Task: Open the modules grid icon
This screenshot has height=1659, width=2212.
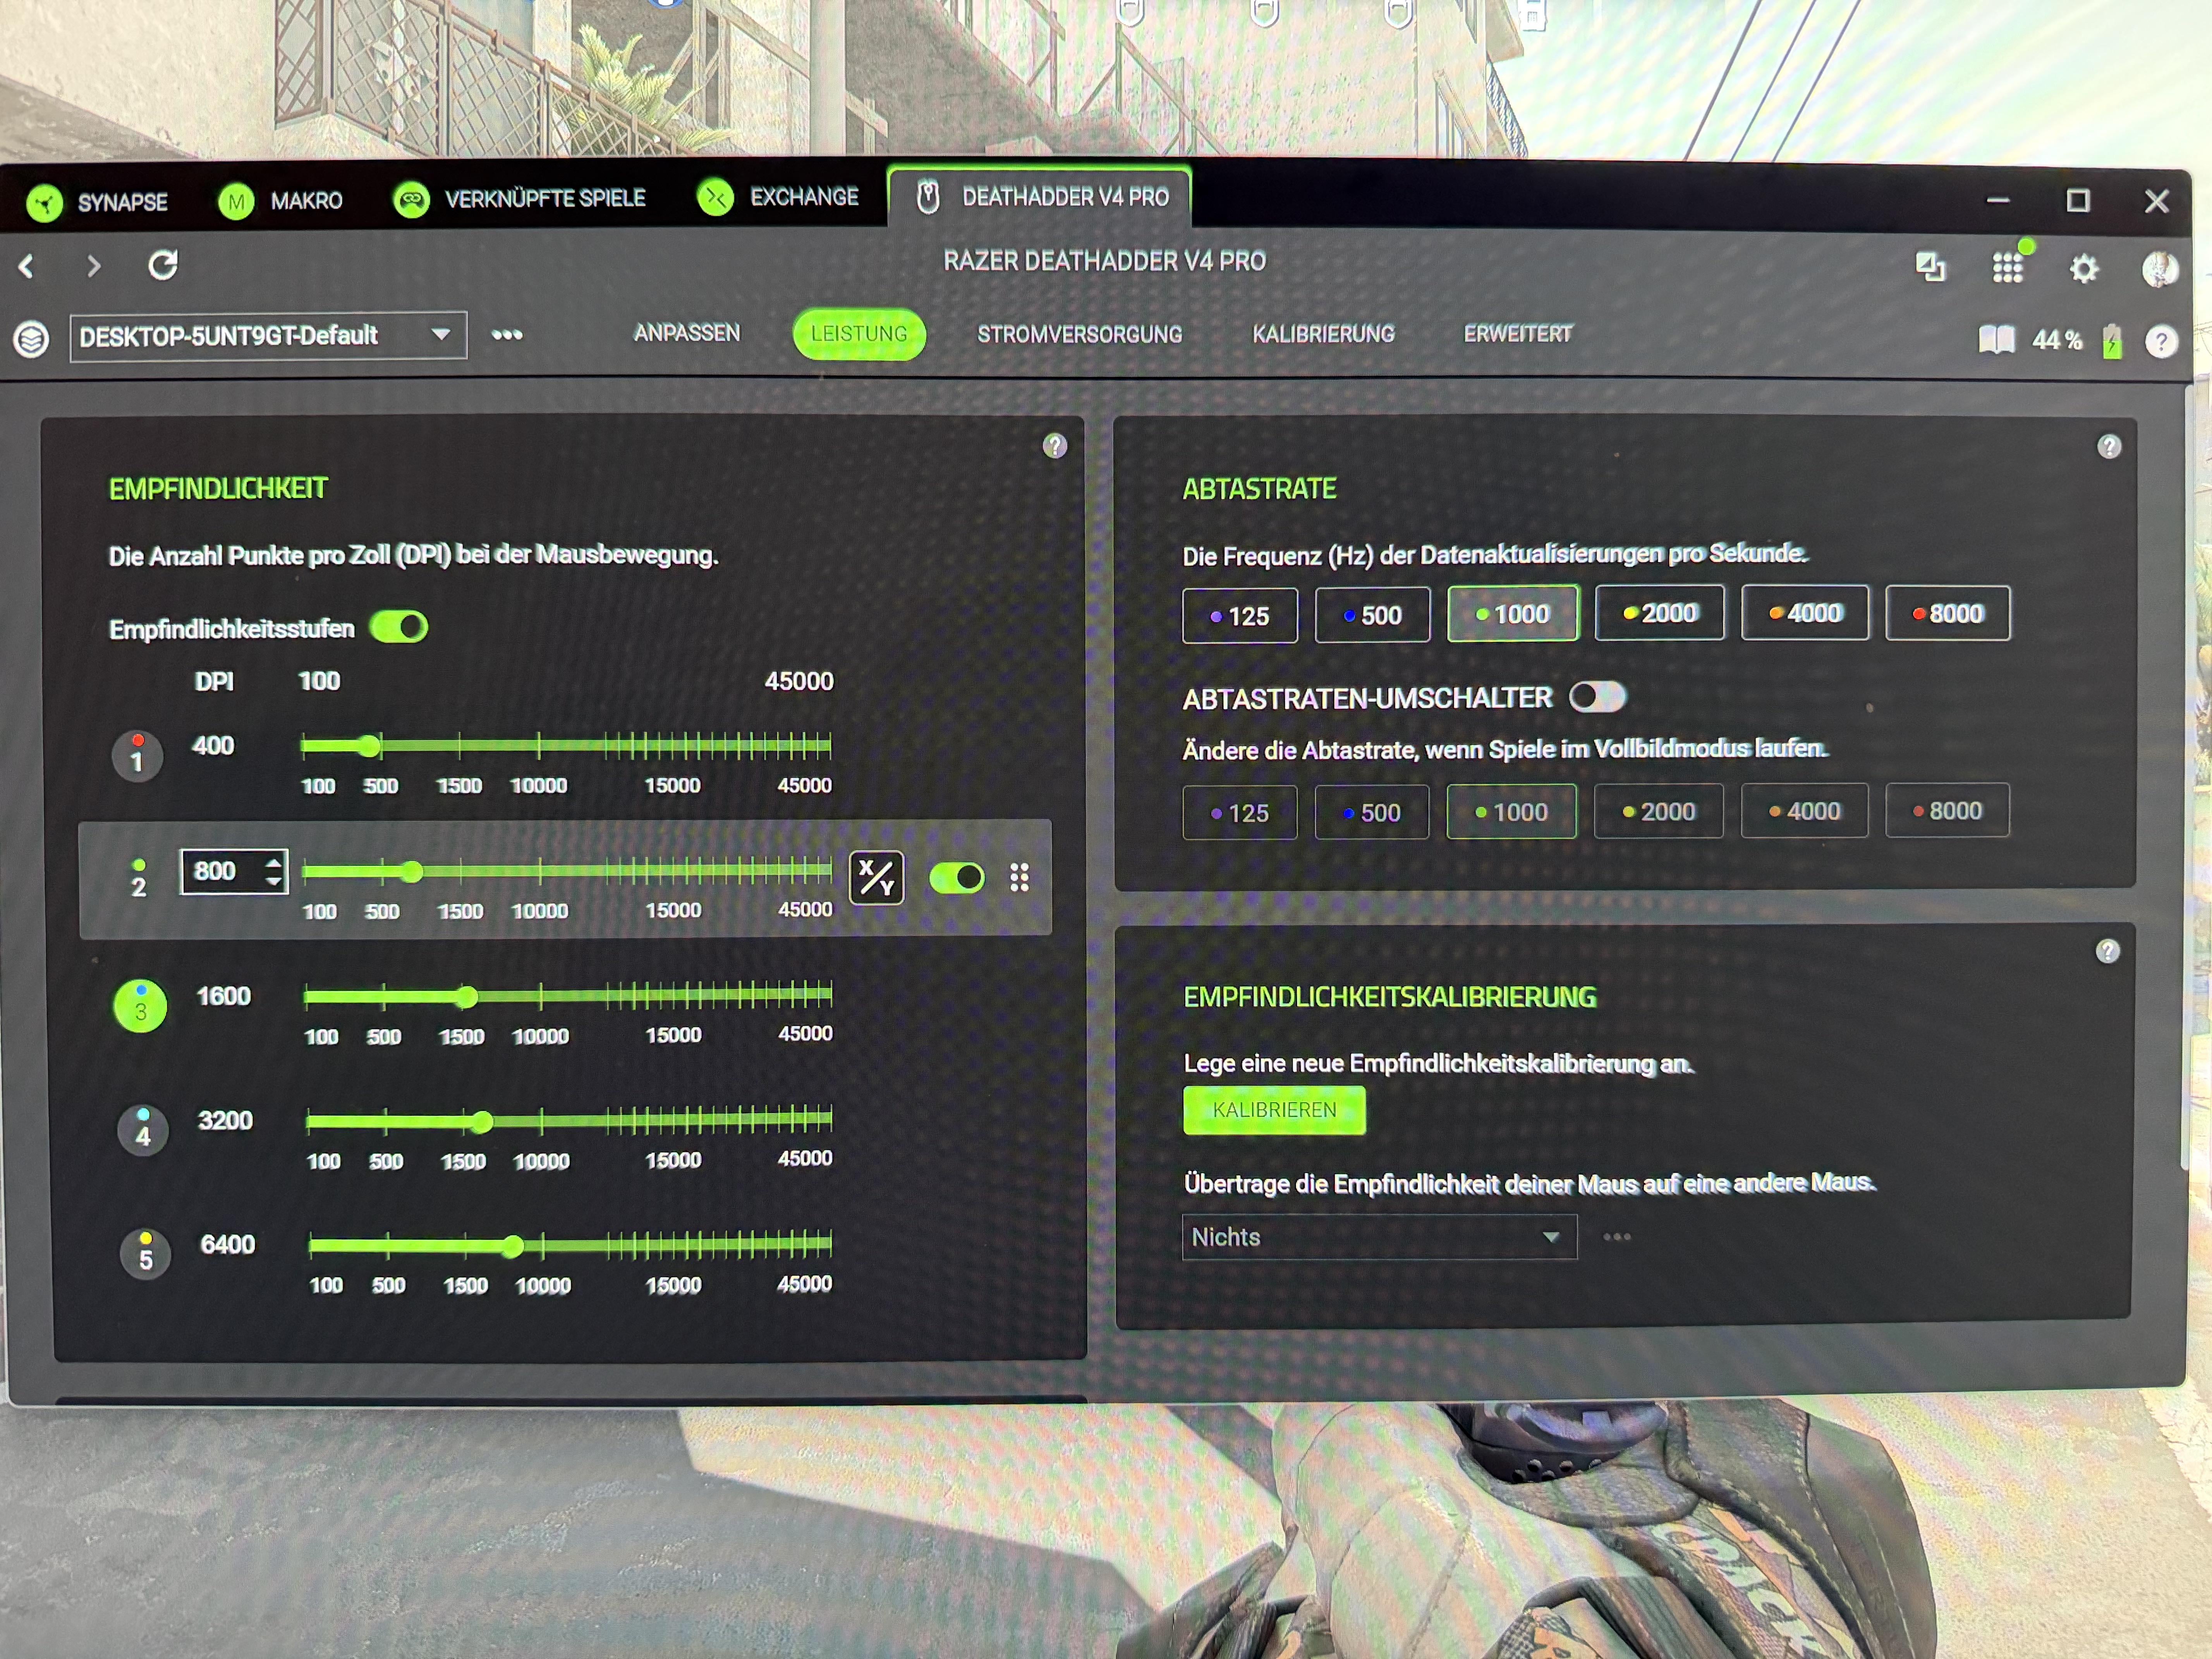Action: [x=2007, y=268]
